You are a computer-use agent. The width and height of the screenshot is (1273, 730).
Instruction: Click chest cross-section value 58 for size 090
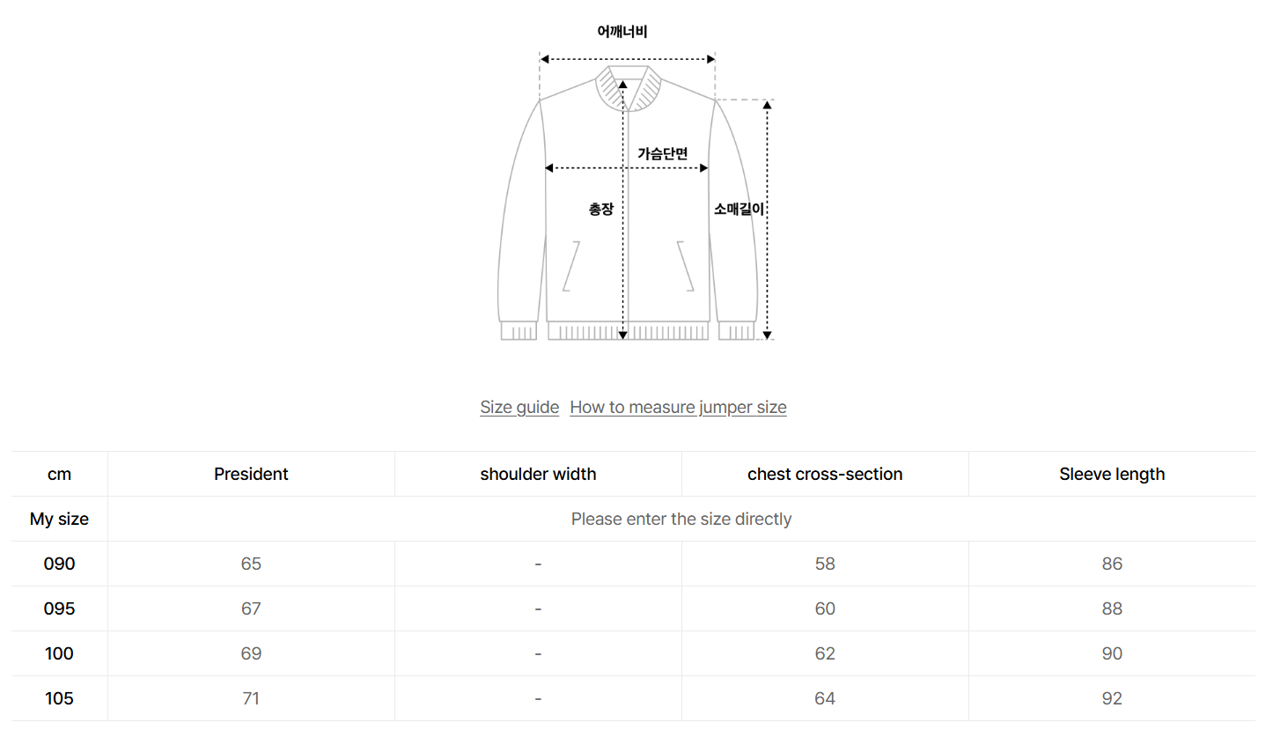pos(825,564)
